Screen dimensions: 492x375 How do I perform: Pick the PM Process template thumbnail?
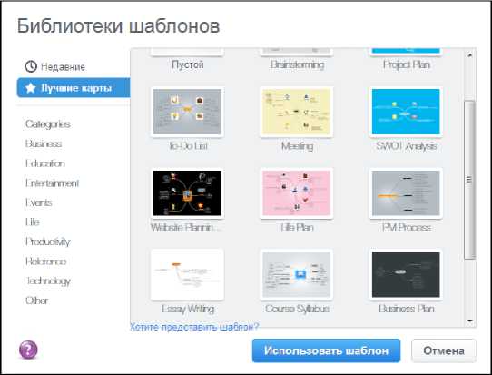click(406, 193)
